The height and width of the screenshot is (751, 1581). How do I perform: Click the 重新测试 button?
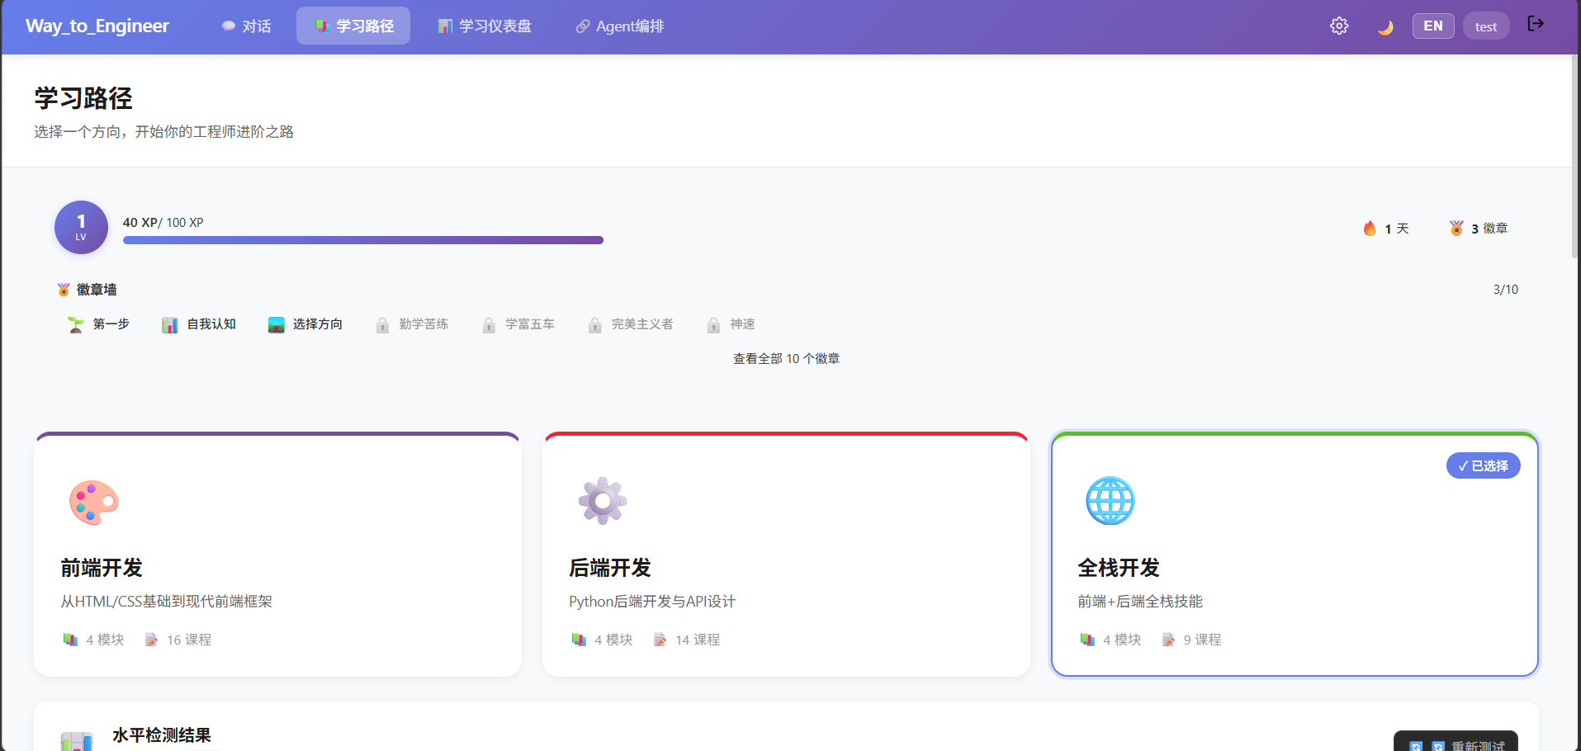pyautogui.click(x=1456, y=742)
